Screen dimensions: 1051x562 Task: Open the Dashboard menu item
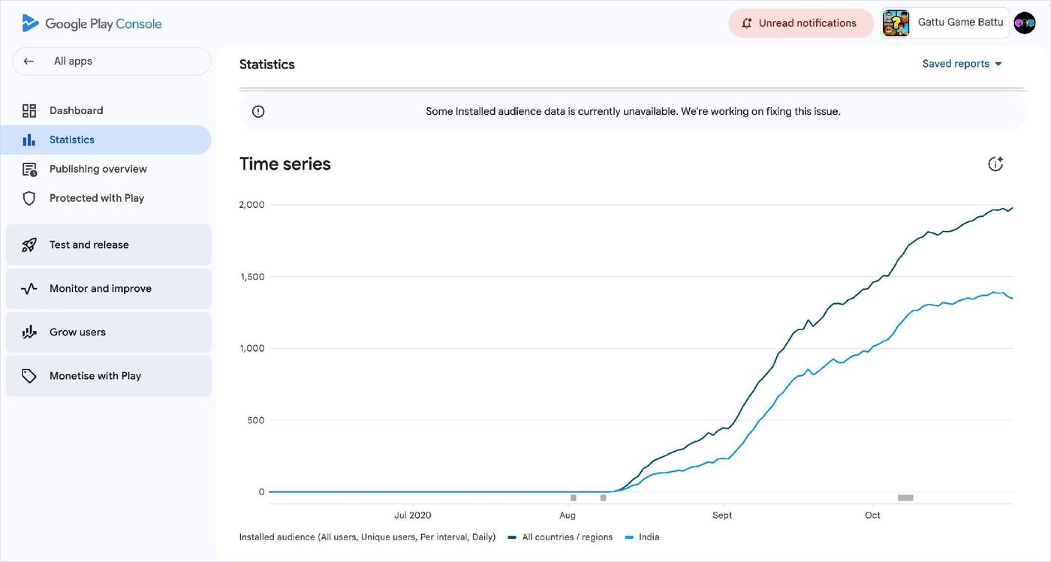106,111
